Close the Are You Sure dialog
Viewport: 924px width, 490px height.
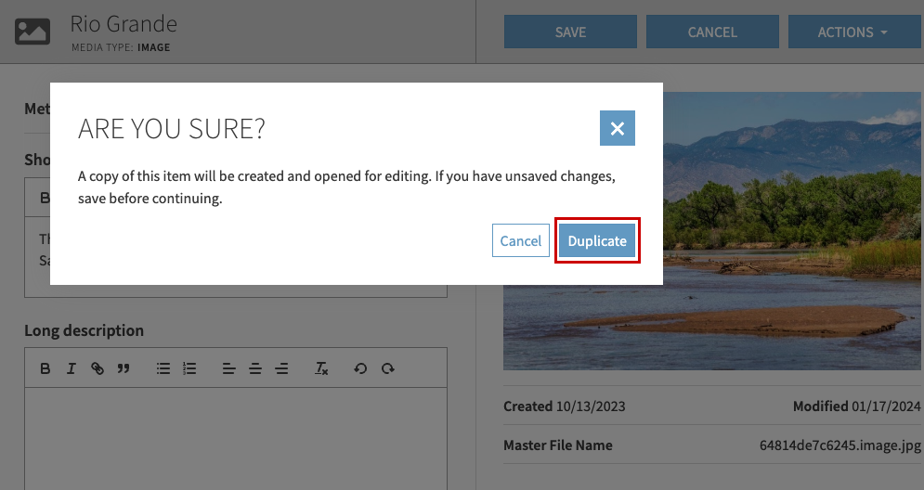pyautogui.click(x=618, y=128)
